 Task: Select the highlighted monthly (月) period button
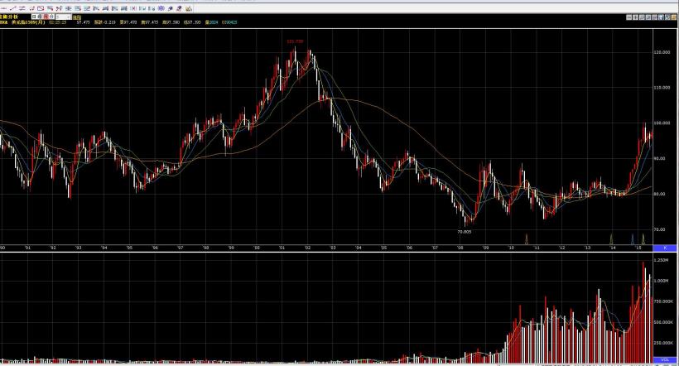pos(46,17)
